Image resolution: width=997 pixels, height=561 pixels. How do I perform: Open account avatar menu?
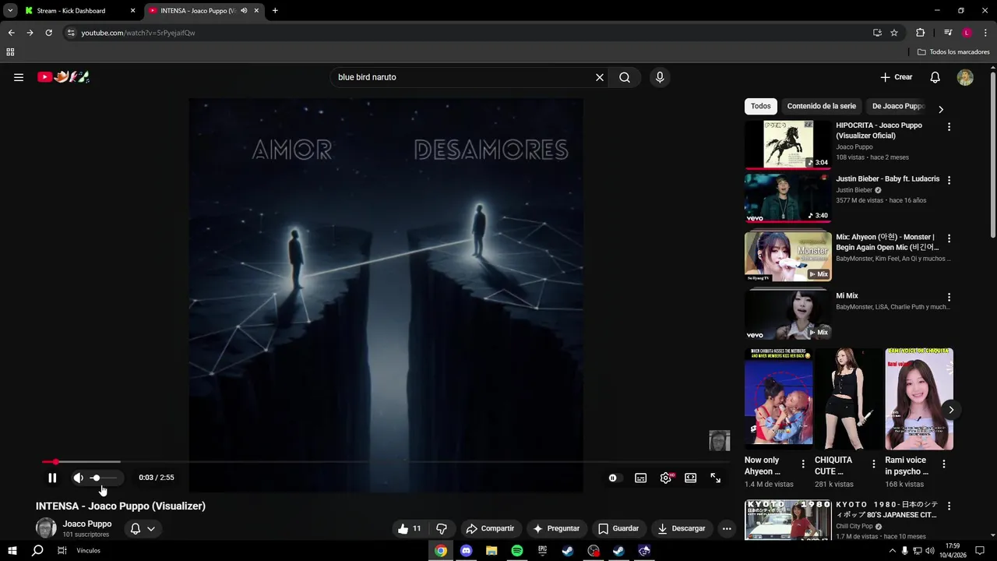click(965, 77)
